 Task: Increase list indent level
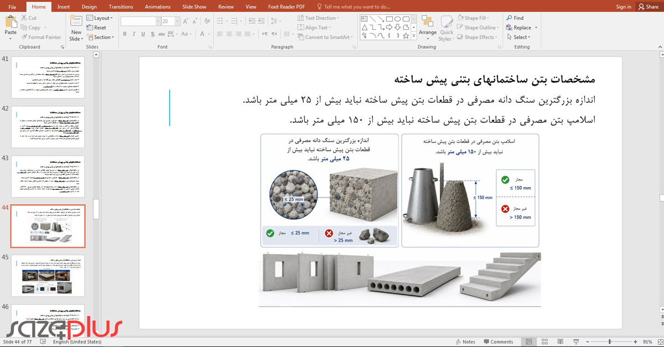[262, 21]
